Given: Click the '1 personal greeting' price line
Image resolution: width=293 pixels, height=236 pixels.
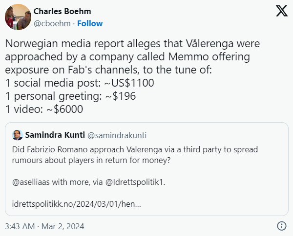Looking at the screenshot, I should tap(70, 96).
